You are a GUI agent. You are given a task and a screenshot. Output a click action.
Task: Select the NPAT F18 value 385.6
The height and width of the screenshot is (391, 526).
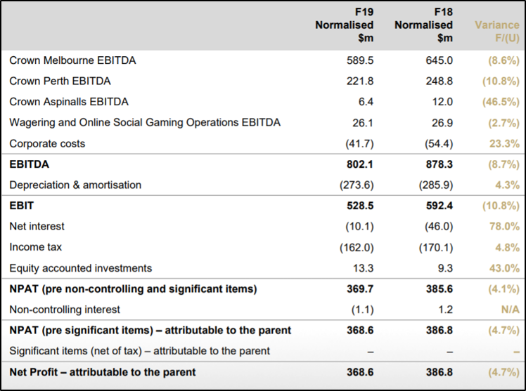pos(439,289)
